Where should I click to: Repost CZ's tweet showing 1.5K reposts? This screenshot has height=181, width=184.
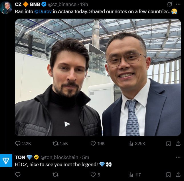point(56,143)
